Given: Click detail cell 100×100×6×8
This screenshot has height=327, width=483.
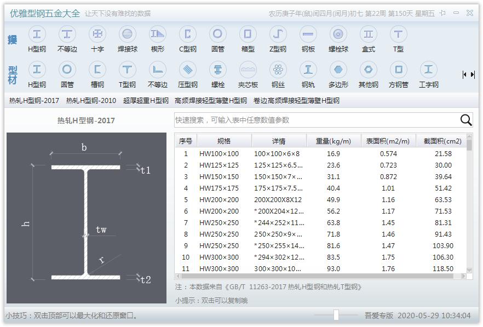Looking at the screenshot, I should [277, 153].
